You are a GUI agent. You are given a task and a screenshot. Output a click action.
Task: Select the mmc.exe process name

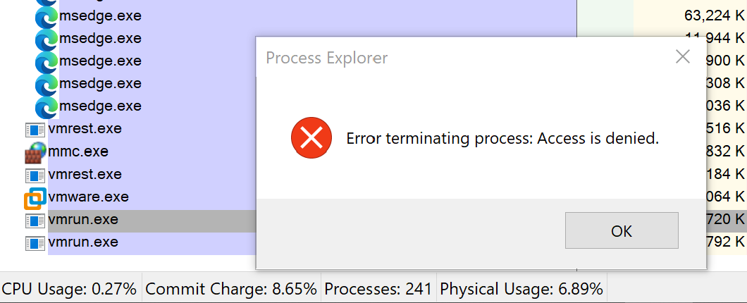click(x=78, y=151)
